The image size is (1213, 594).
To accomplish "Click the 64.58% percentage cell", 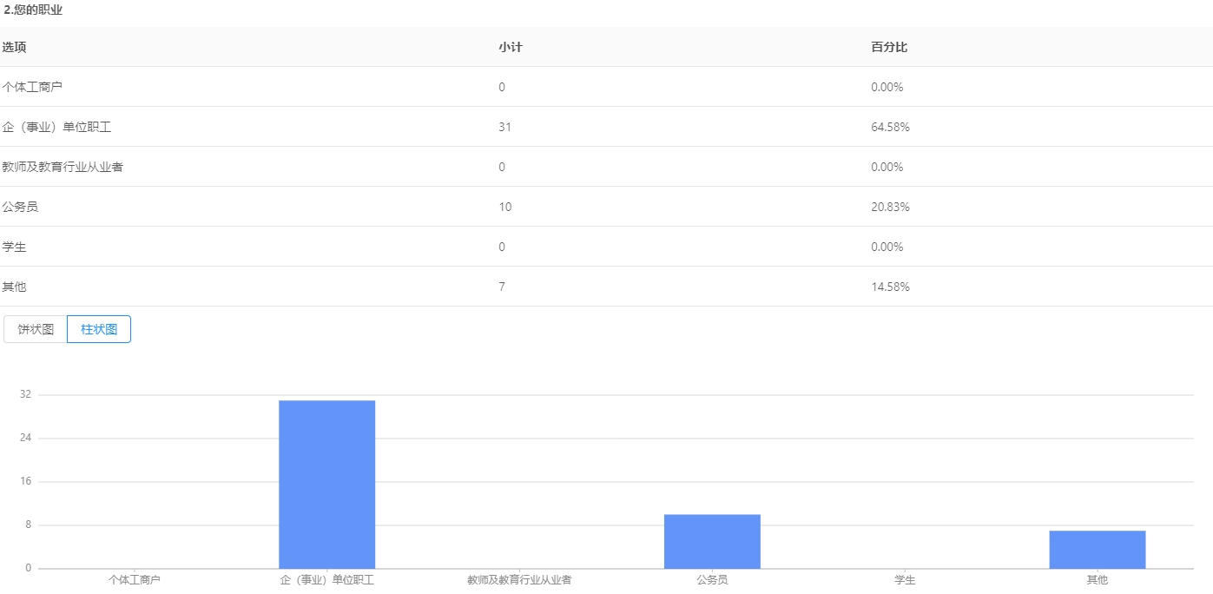I will pos(890,127).
